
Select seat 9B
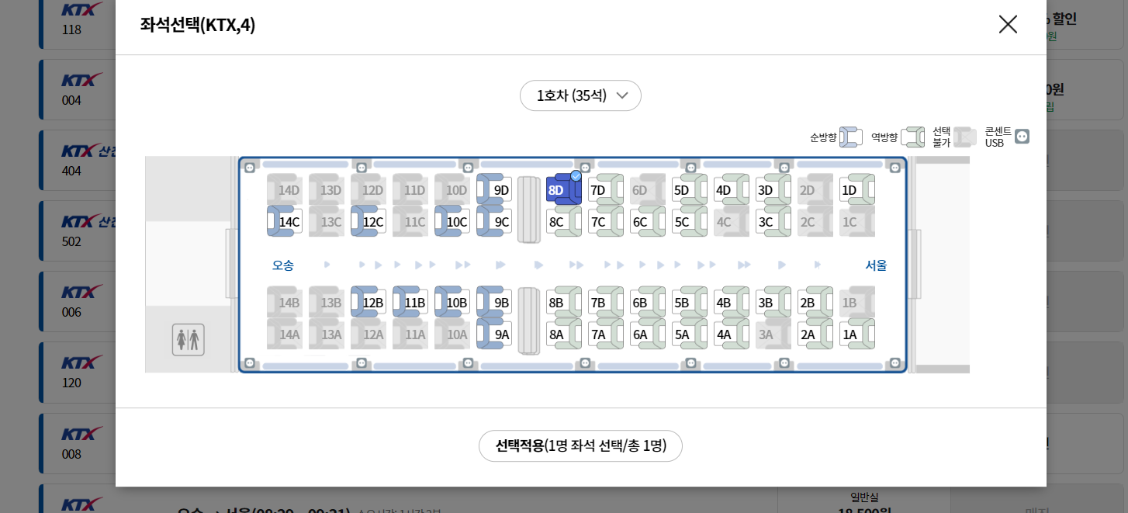[494, 303]
